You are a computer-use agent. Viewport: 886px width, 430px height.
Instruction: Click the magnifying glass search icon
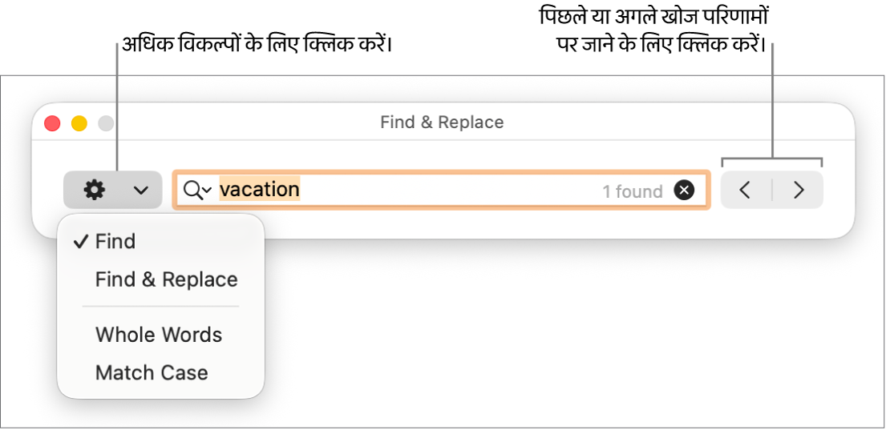click(192, 190)
